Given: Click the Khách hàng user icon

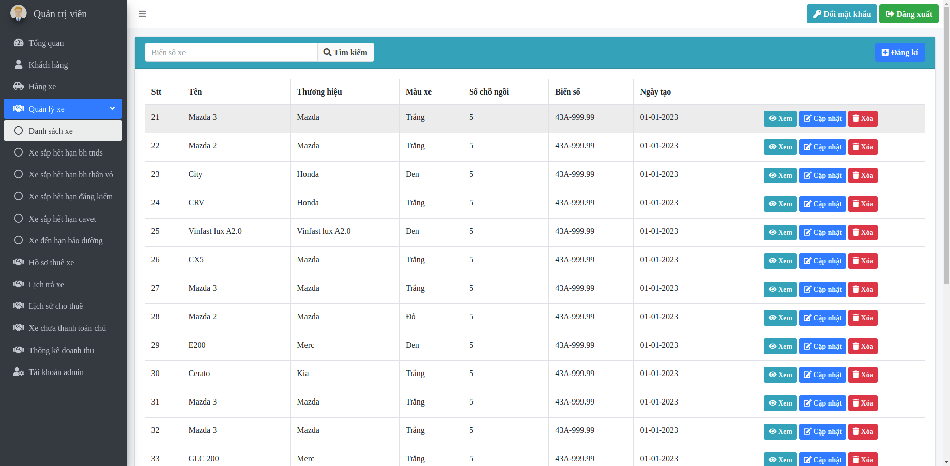Looking at the screenshot, I should (18, 65).
